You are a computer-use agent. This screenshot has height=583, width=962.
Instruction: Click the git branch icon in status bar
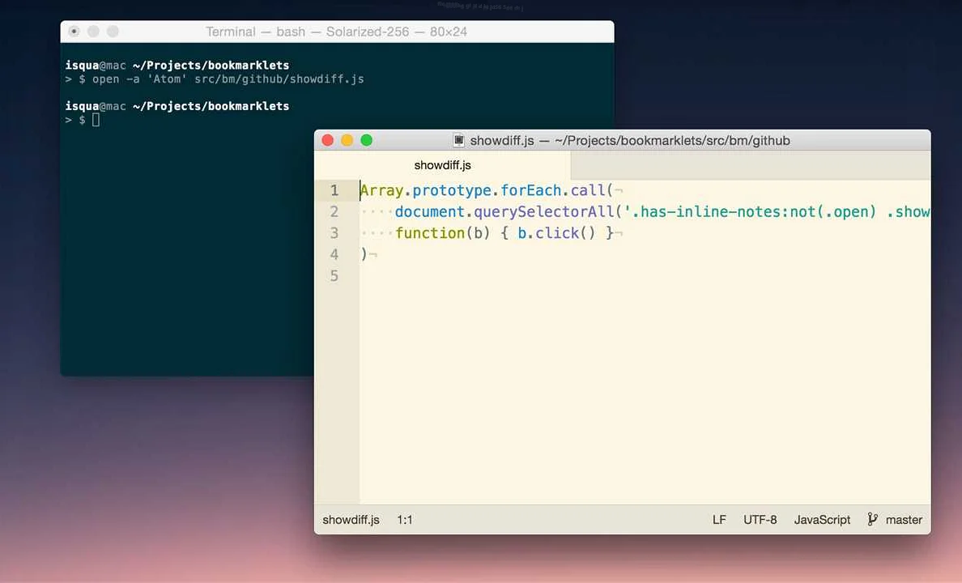[x=872, y=520]
